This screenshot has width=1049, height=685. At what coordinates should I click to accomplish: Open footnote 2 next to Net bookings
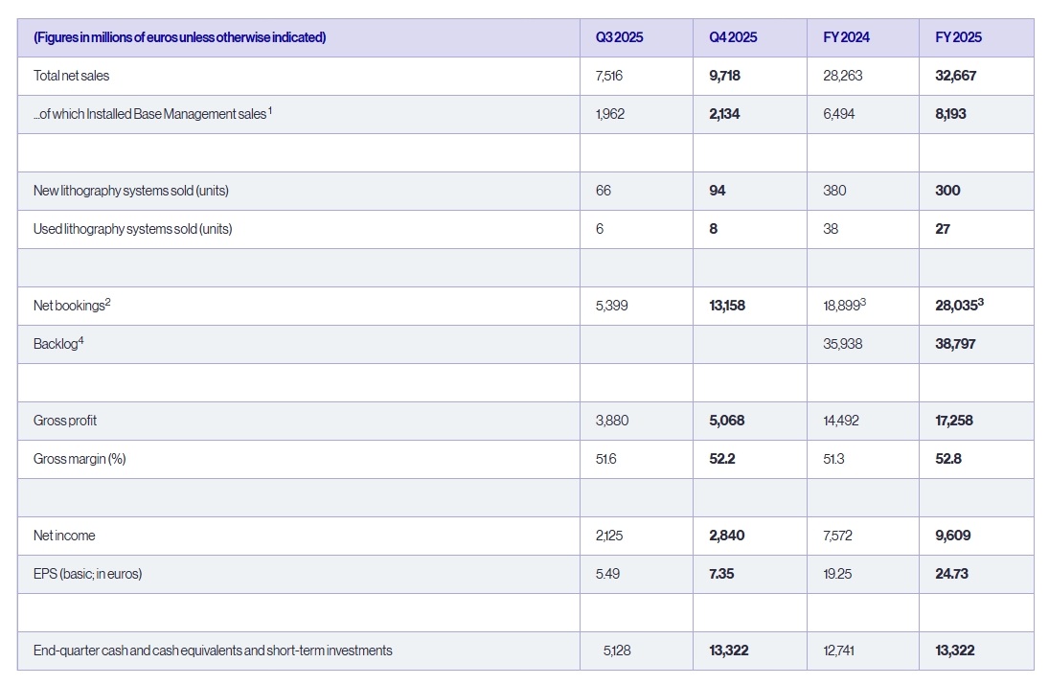click(108, 302)
